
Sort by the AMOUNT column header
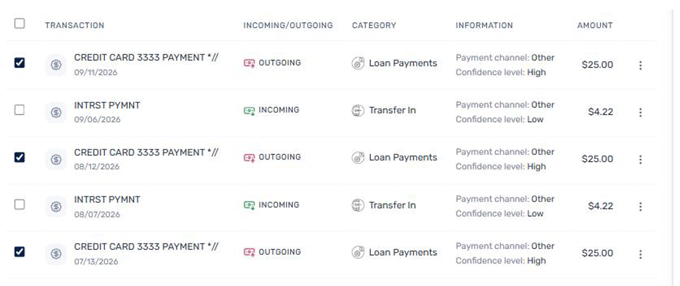595,25
